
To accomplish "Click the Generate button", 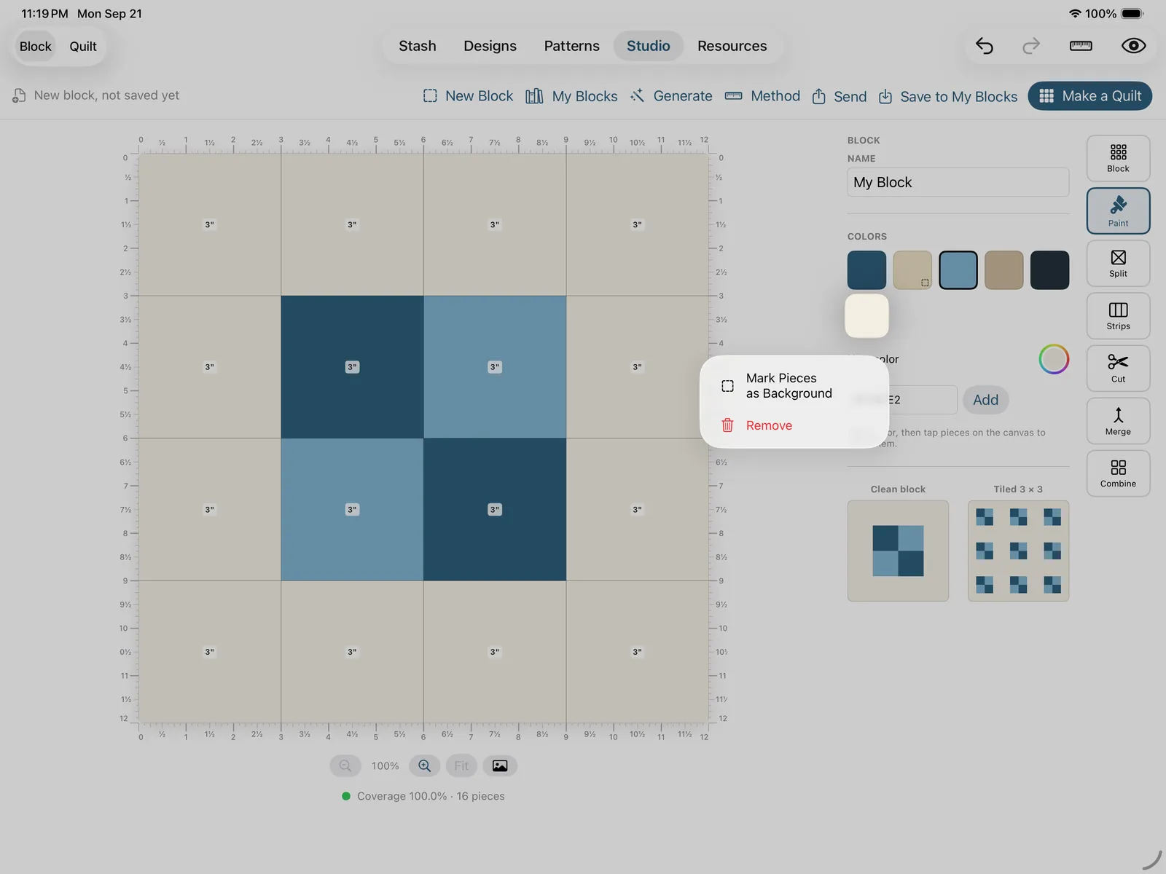I will [x=671, y=96].
